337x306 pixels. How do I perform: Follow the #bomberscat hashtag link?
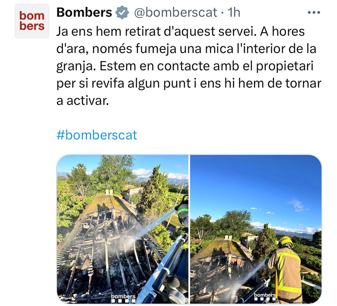[97, 135]
